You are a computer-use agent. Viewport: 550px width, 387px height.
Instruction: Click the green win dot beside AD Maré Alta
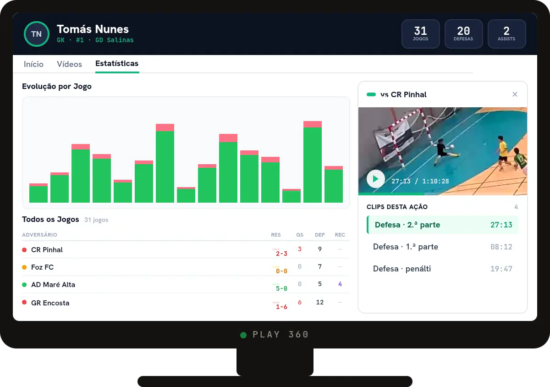point(24,284)
